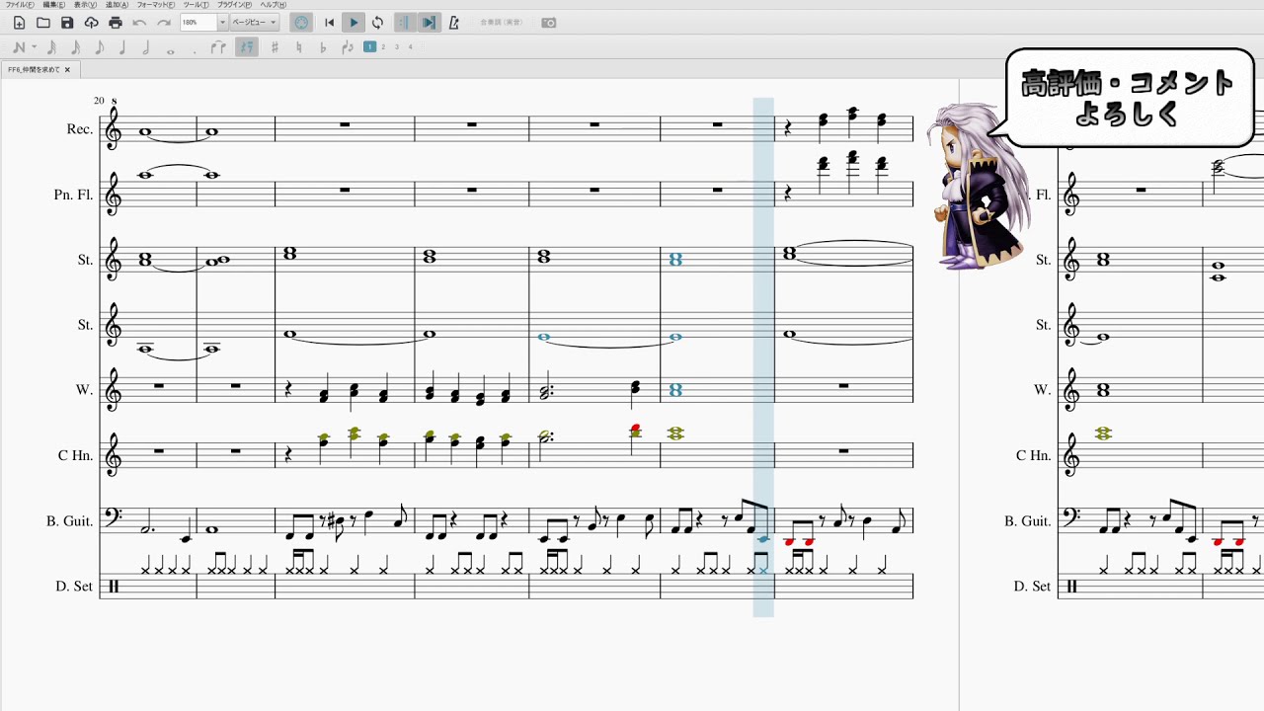Apply flat accidental
This screenshot has width=1264, height=711.
tap(322, 47)
